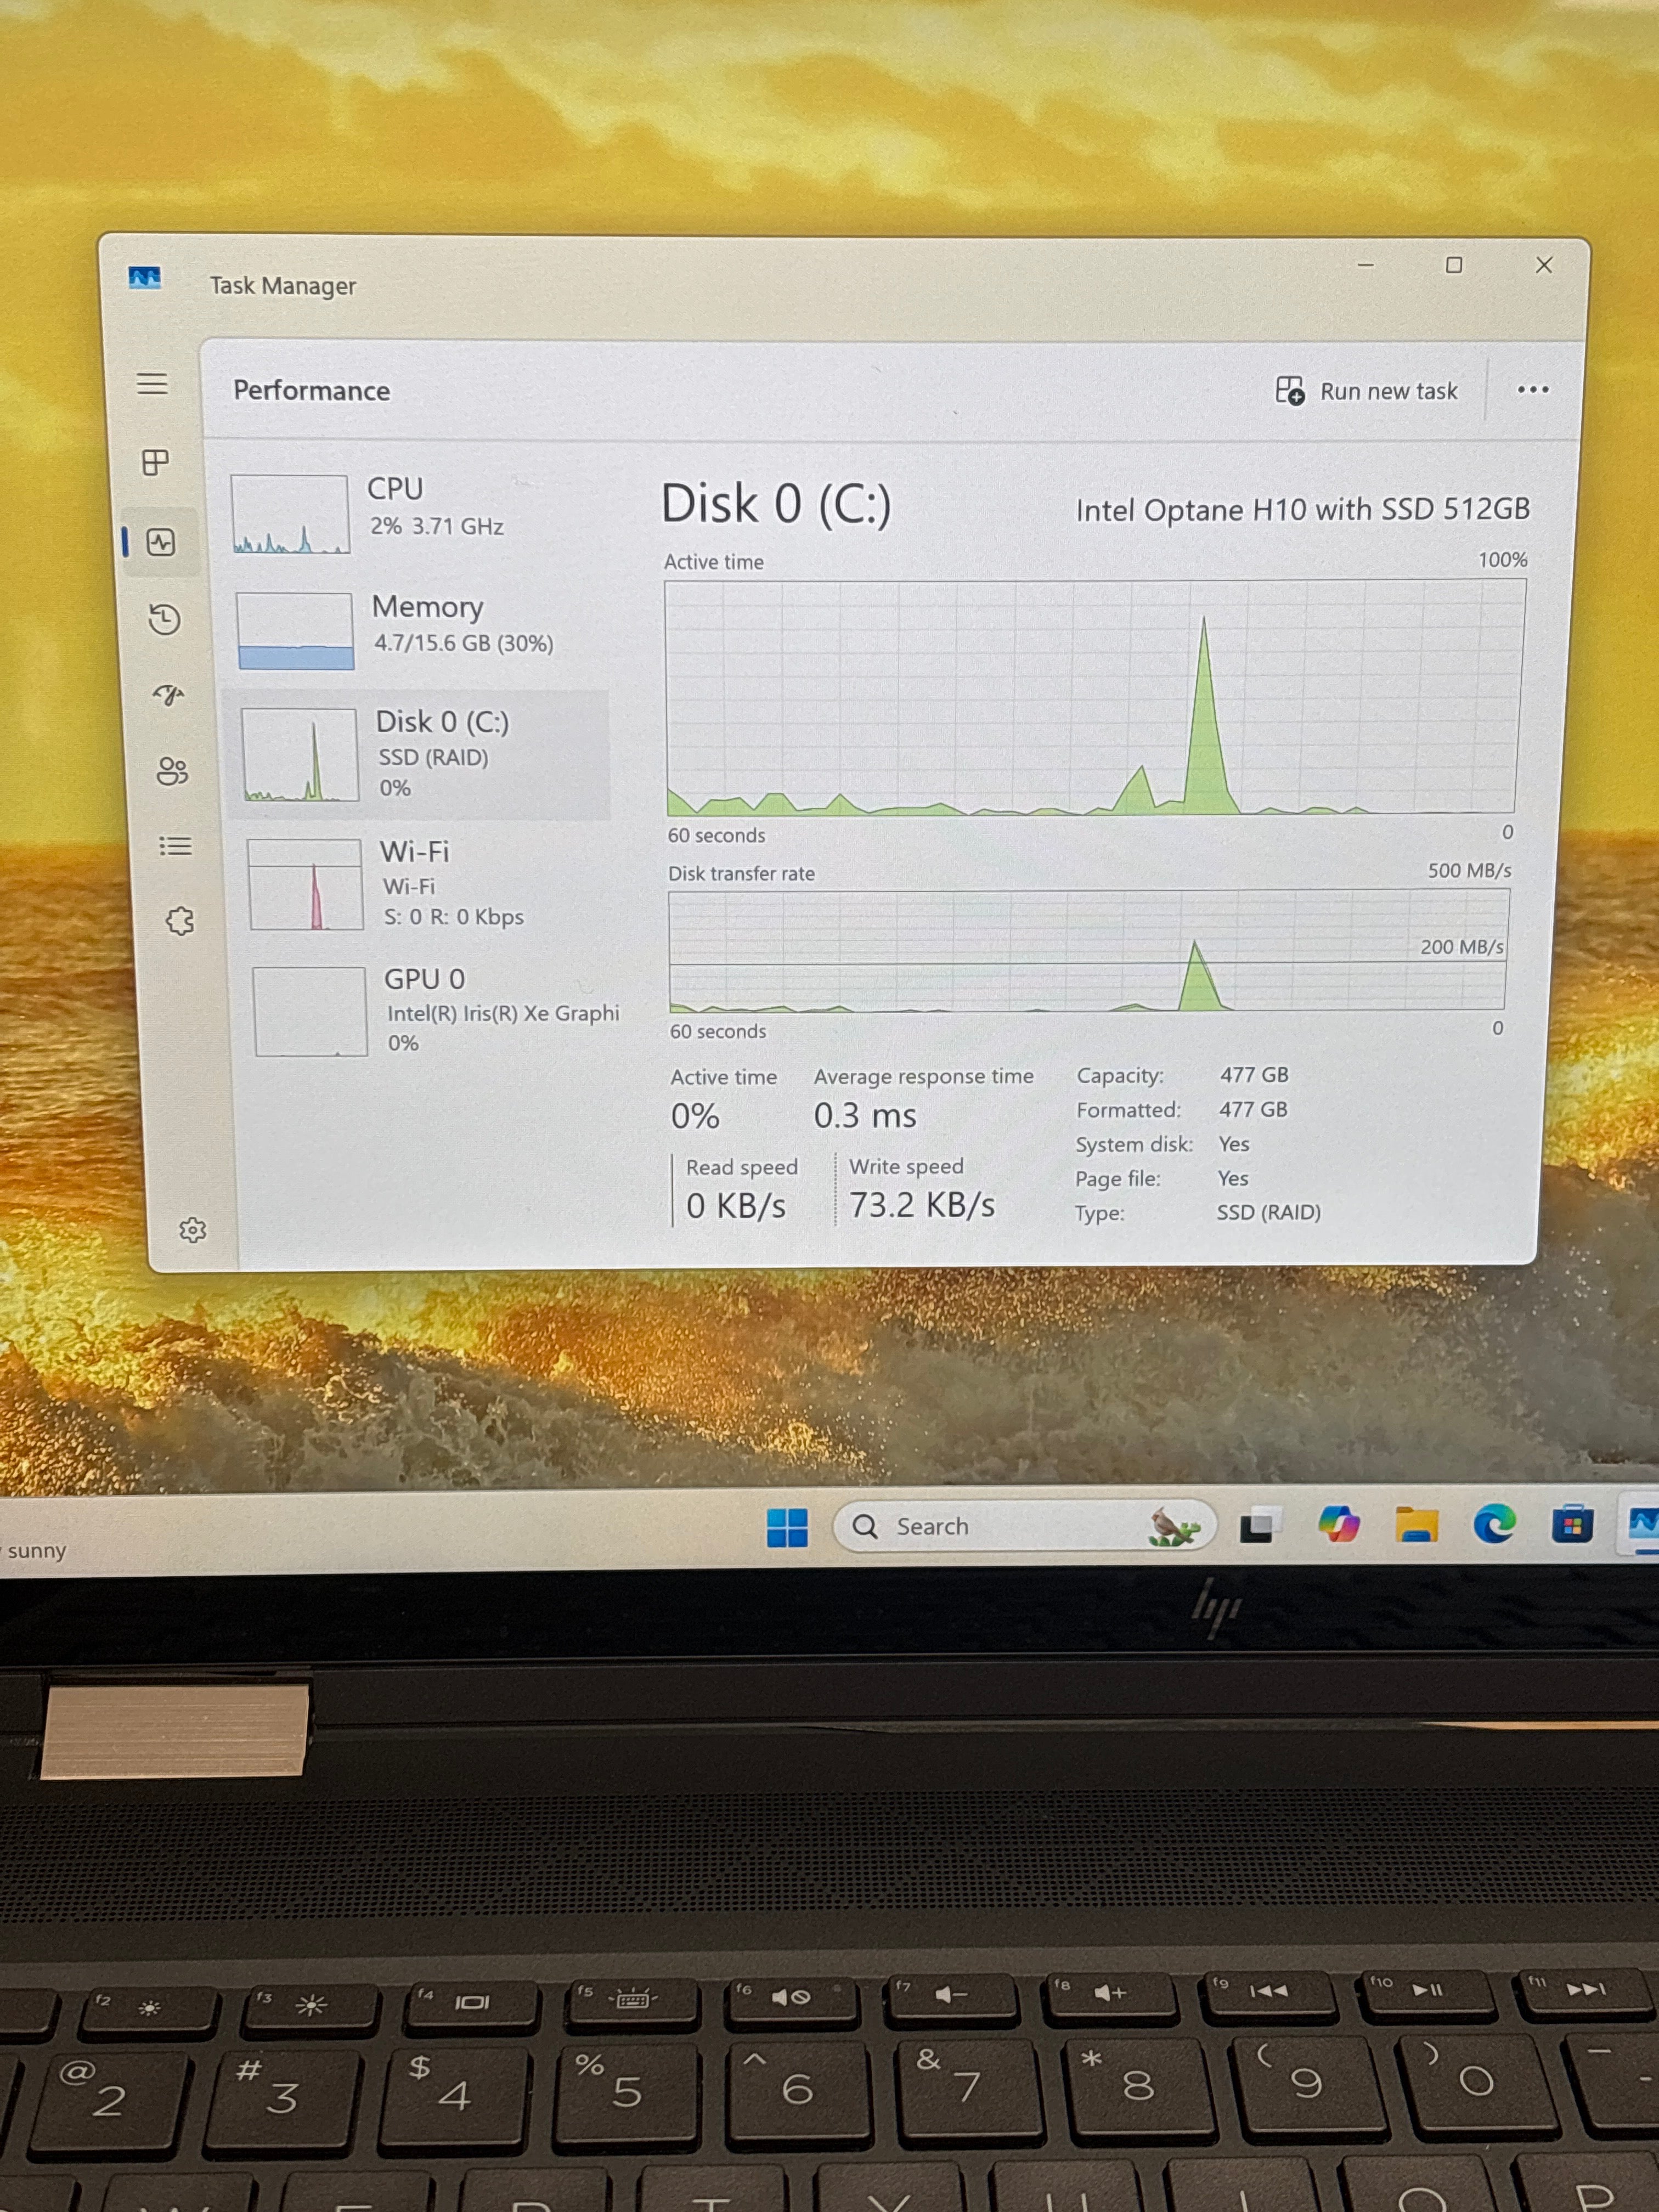Click the Task Manager app icon in title bar
This screenshot has height=2212, width=1659.
(x=145, y=277)
